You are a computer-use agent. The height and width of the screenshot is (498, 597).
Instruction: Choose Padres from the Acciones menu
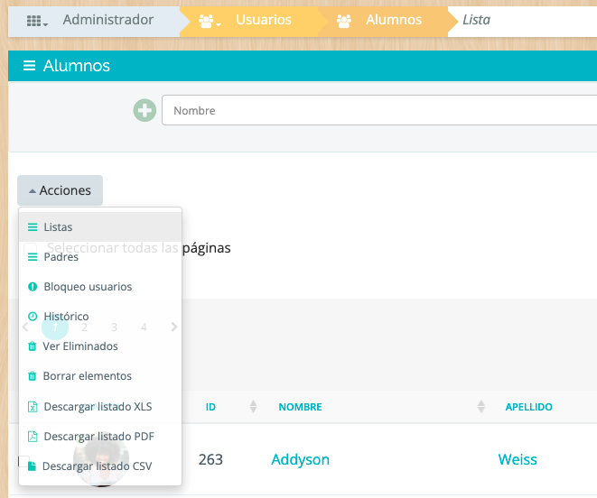tap(100, 257)
